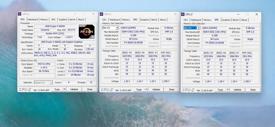Click the AMD Ryzen 5 5600G name field
Image resolution: width=275 pixels, height=127 pixels.
pos(55,26)
